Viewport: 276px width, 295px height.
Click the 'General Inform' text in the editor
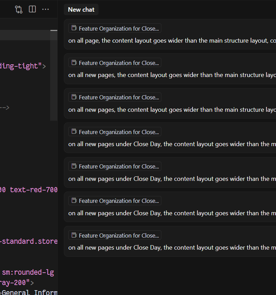click(x=30, y=292)
